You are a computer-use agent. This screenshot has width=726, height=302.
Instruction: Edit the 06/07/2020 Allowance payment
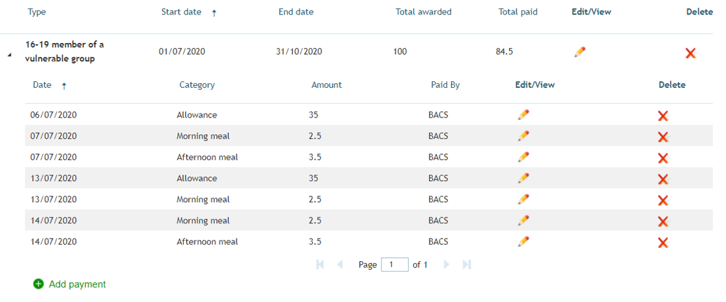pyautogui.click(x=523, y=115)
